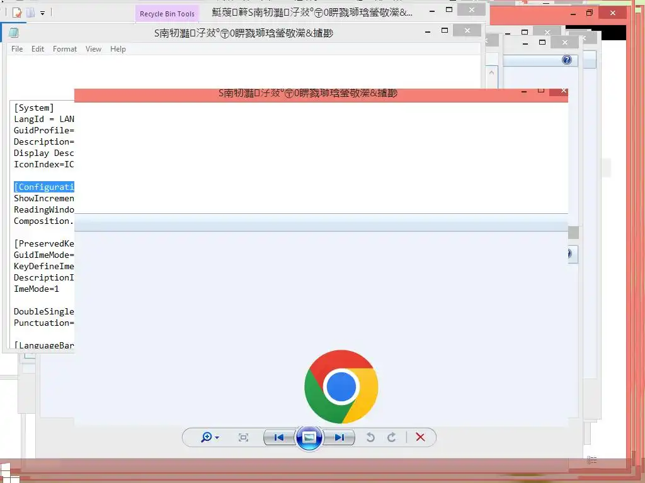Open the Notepad View menu

point(93,49)
